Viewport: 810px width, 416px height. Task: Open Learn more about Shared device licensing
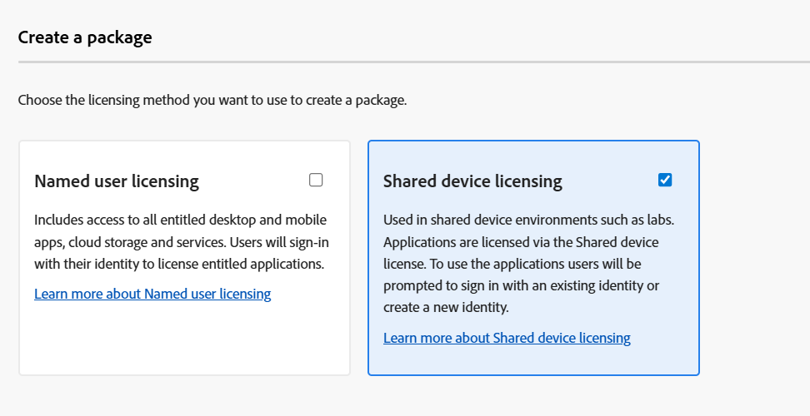click(x=507, y=338)
